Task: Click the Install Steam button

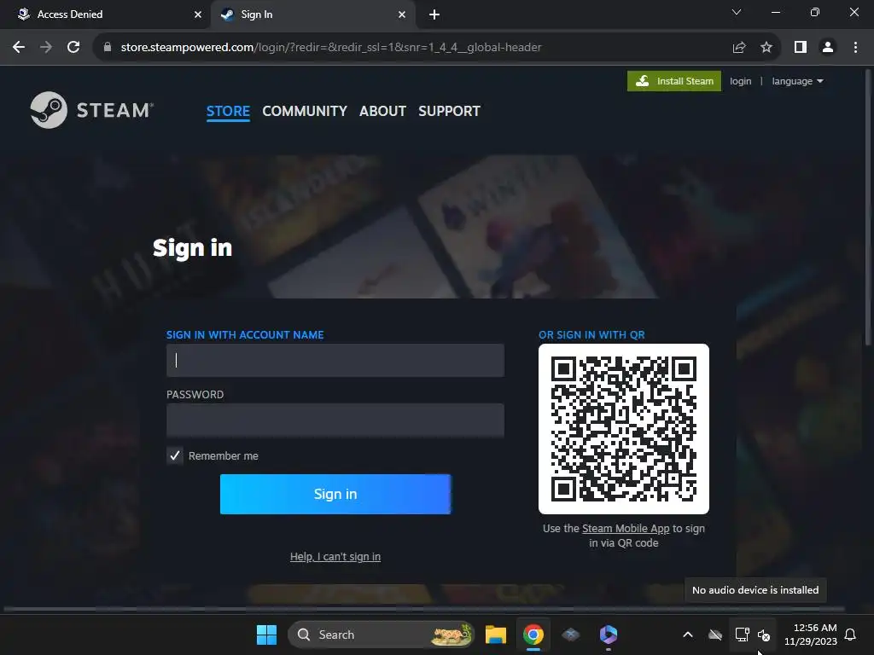Action: click(674, 81)
